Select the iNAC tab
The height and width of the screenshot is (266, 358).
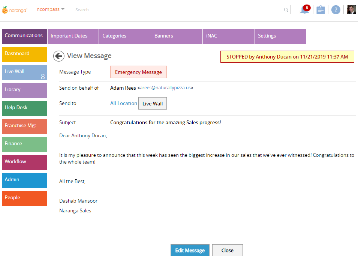[x=229, y=36]
